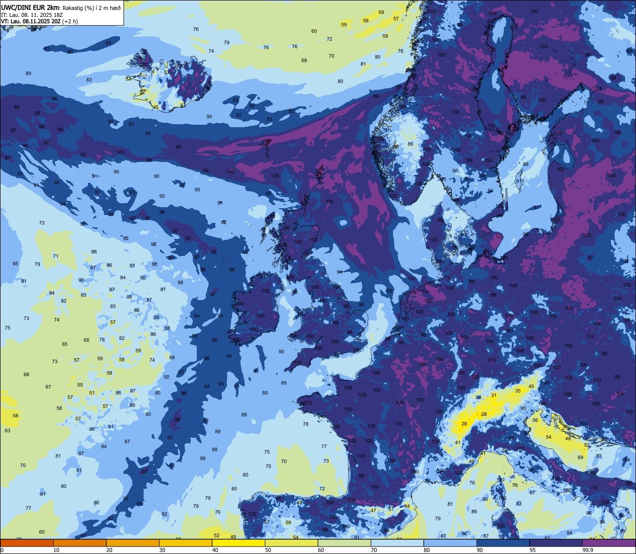Click the legend swatch between 10 and 20

pos(79,543)
